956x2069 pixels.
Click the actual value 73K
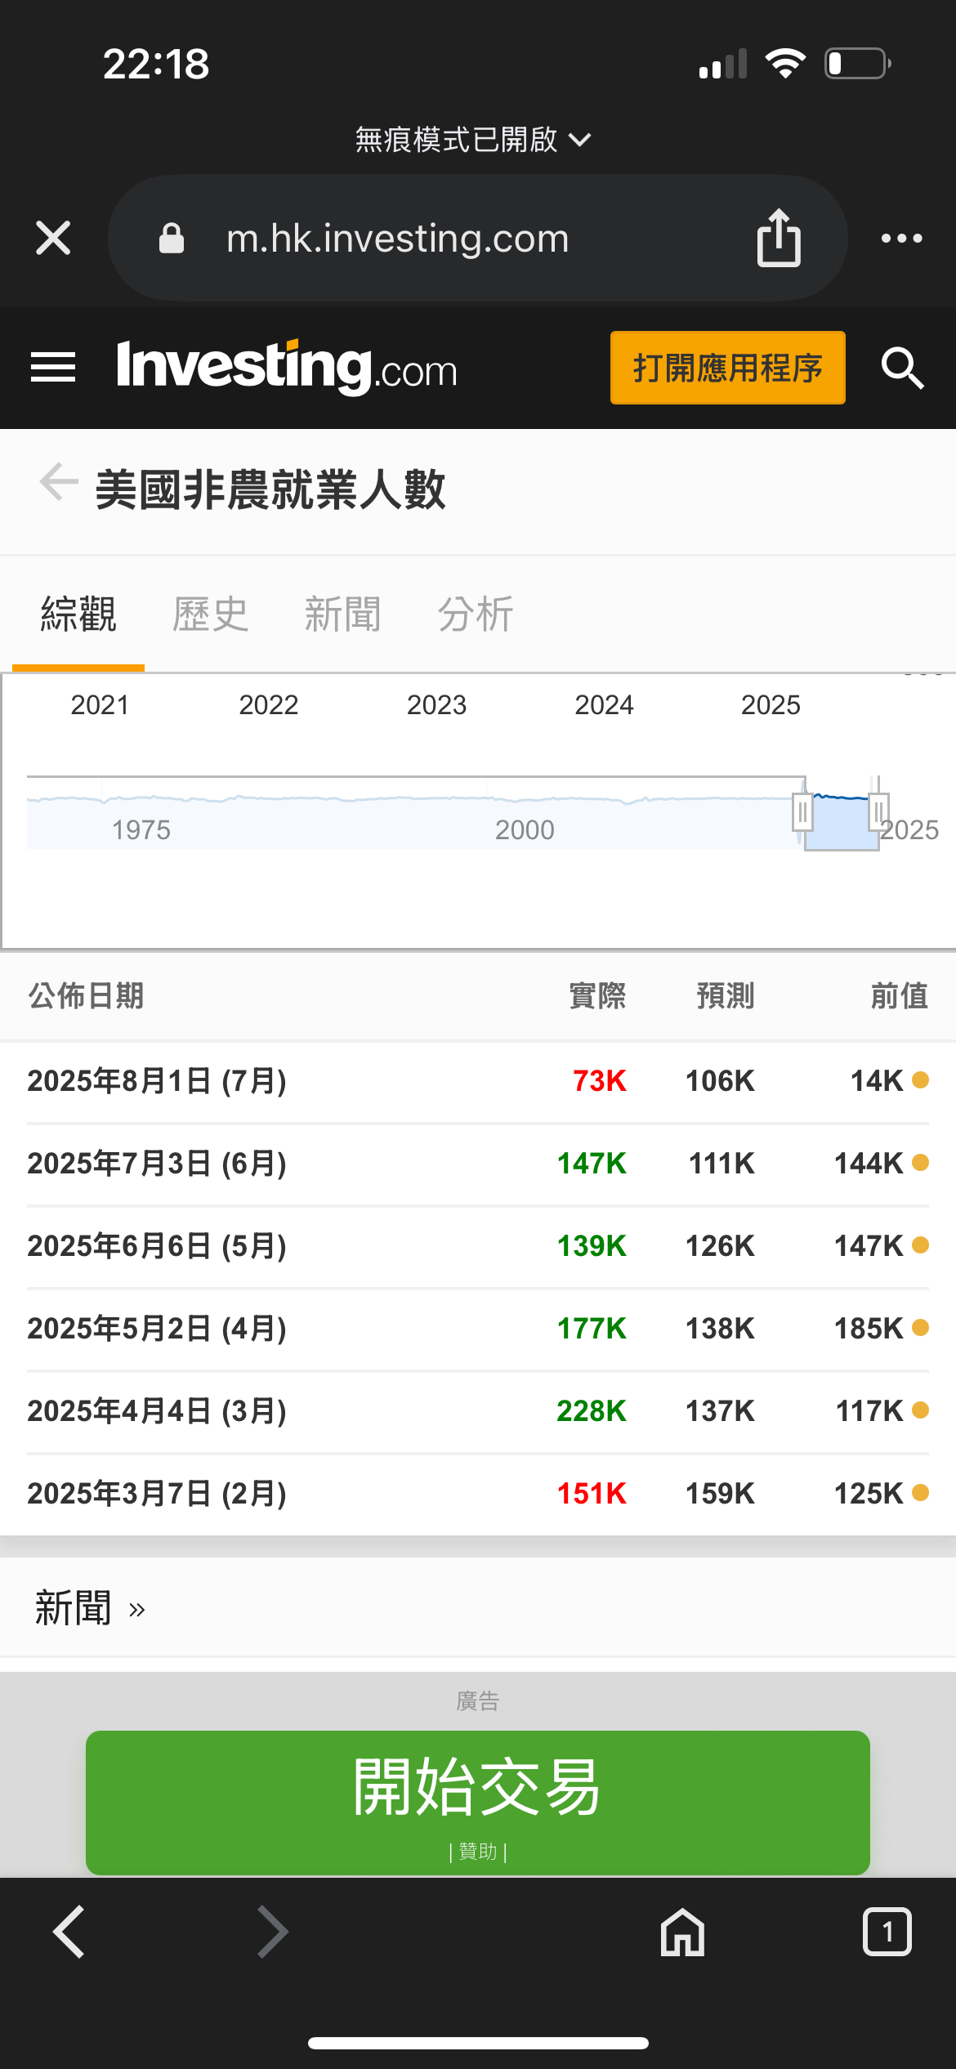[x=600, y=1081]
